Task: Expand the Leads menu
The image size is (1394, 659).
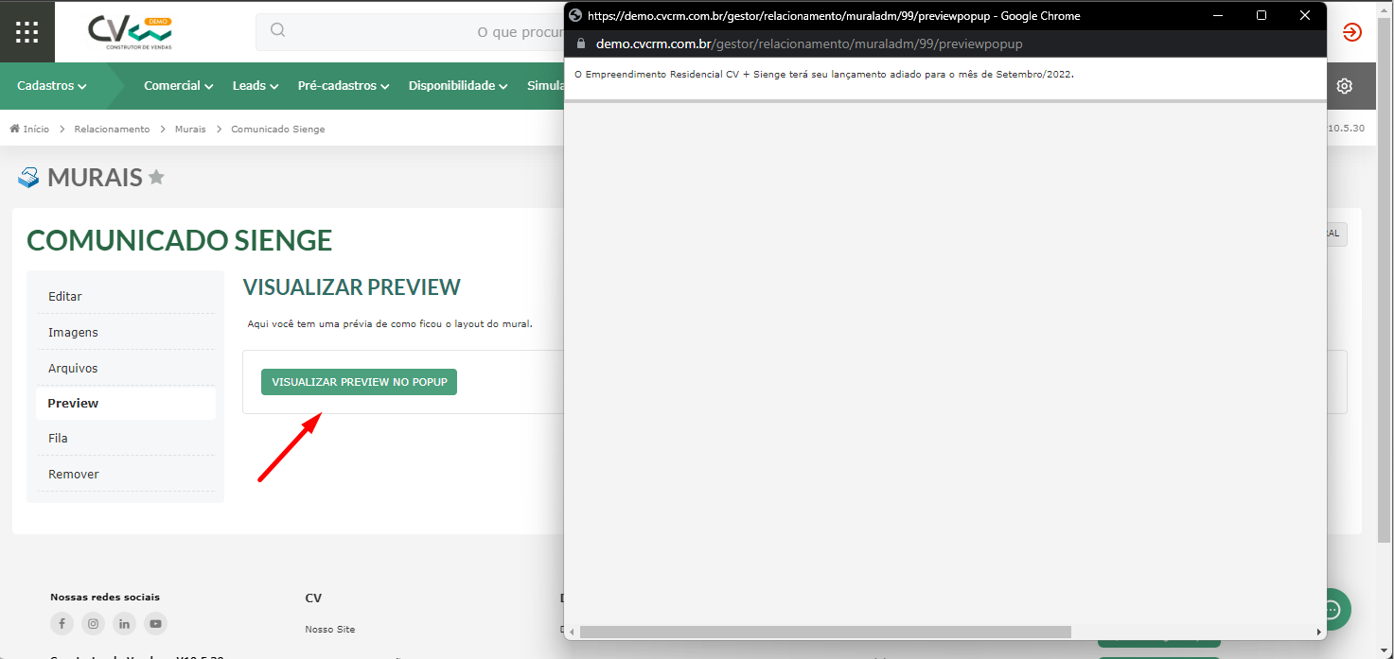Action: point(256,86)
